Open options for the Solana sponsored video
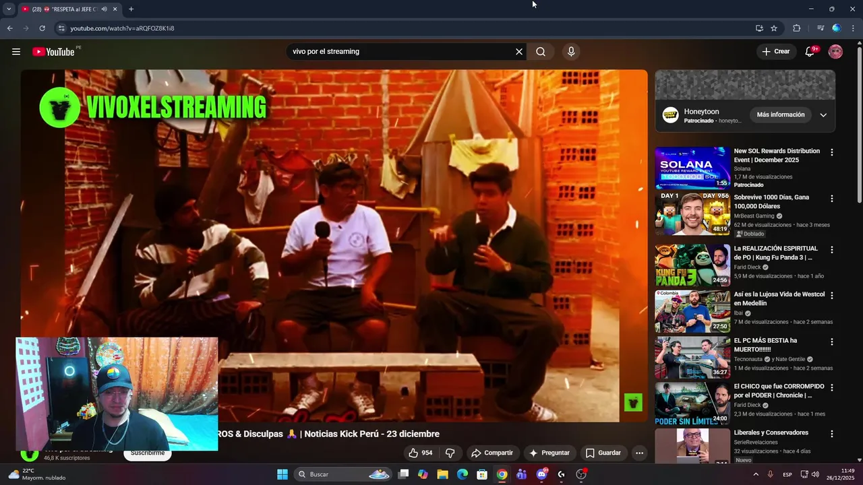Viewport: 863px width, 485px height. [x=831, y=153]
